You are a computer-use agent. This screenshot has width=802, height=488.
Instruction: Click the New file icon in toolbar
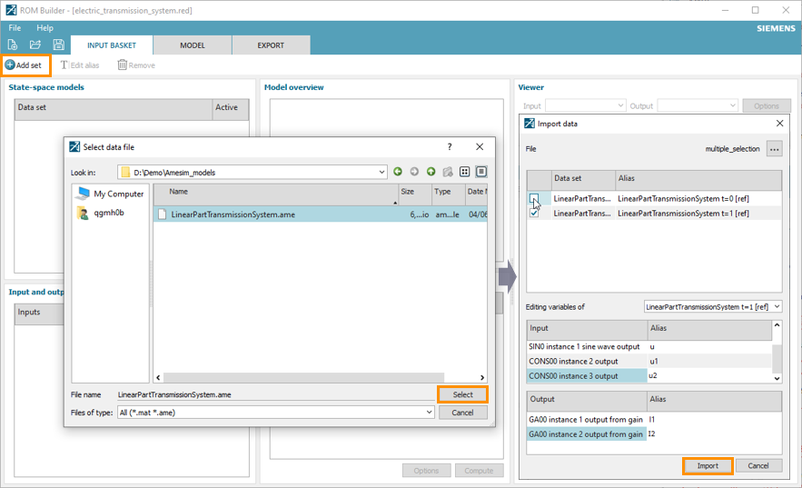tap(13, 45)
